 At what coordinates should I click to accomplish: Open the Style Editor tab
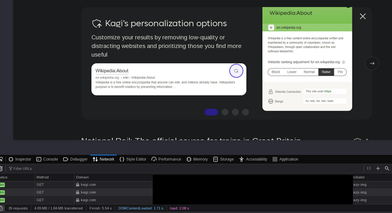click(133, 159)
